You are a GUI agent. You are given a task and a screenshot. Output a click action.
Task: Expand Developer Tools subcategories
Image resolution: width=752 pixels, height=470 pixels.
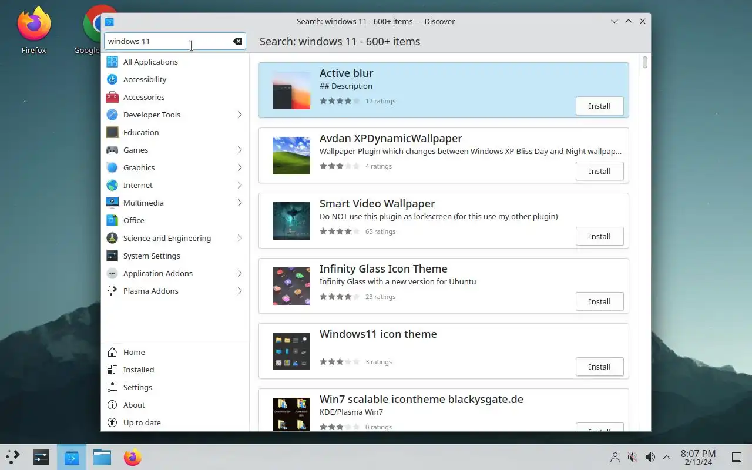[240, 115]
